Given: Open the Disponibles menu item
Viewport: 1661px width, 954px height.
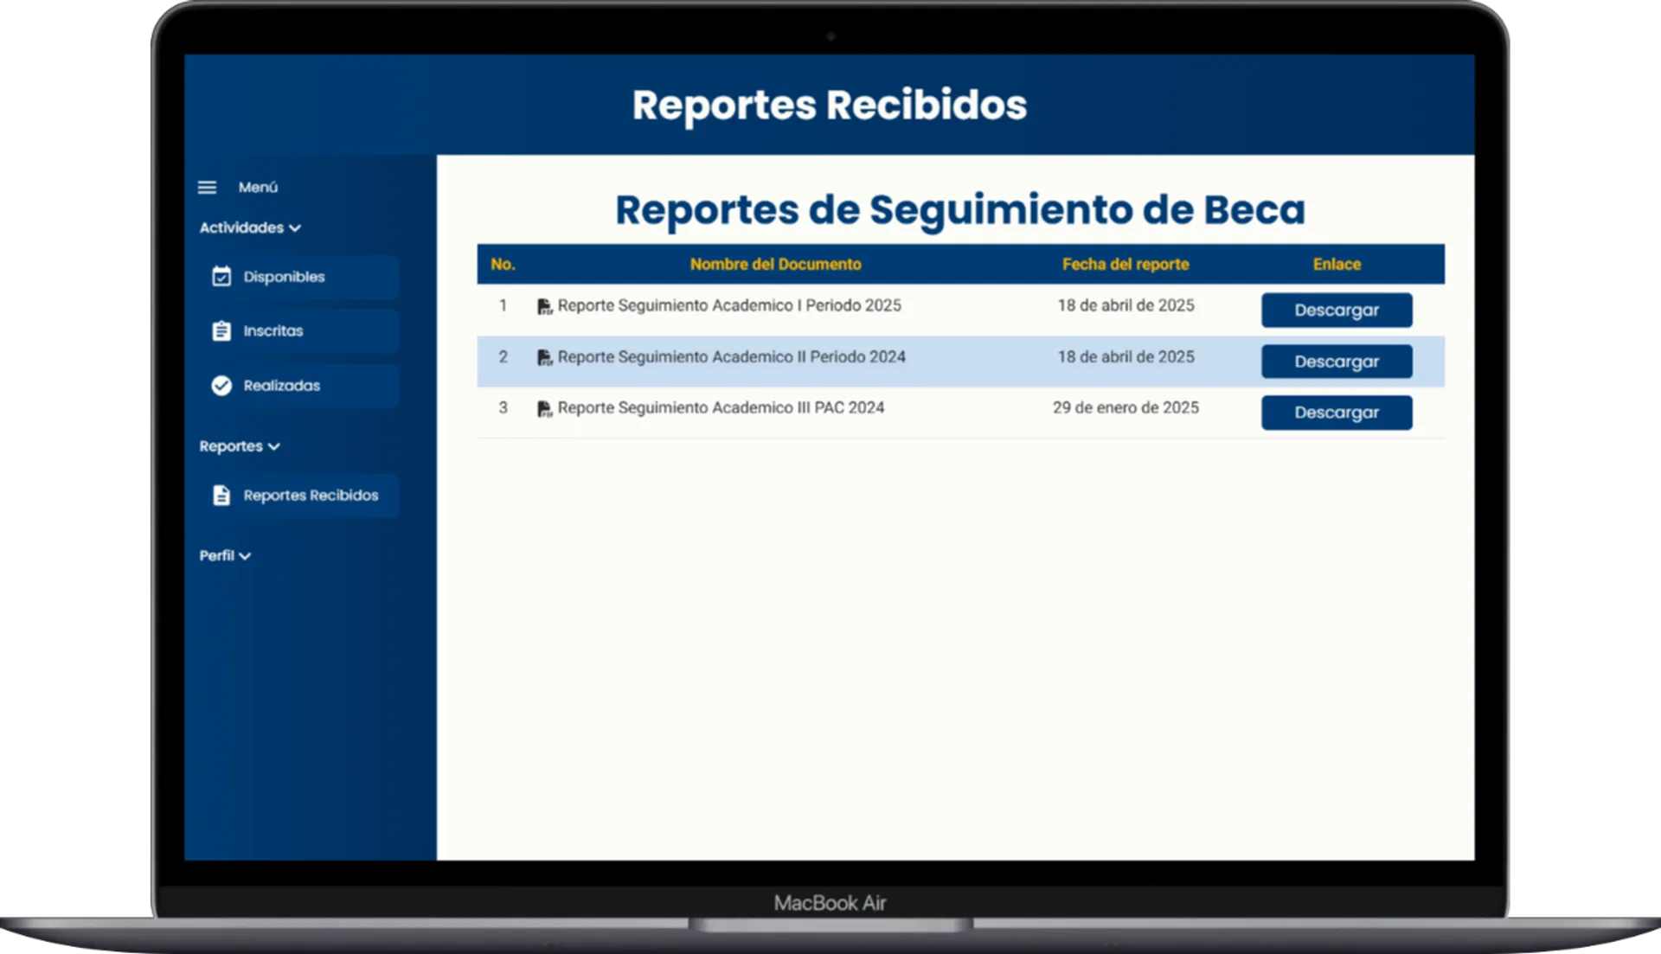Looking at the screenshot, I should point(284,277).
